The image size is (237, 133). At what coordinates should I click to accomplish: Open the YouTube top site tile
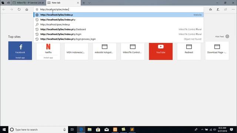[x=161, y=51]
